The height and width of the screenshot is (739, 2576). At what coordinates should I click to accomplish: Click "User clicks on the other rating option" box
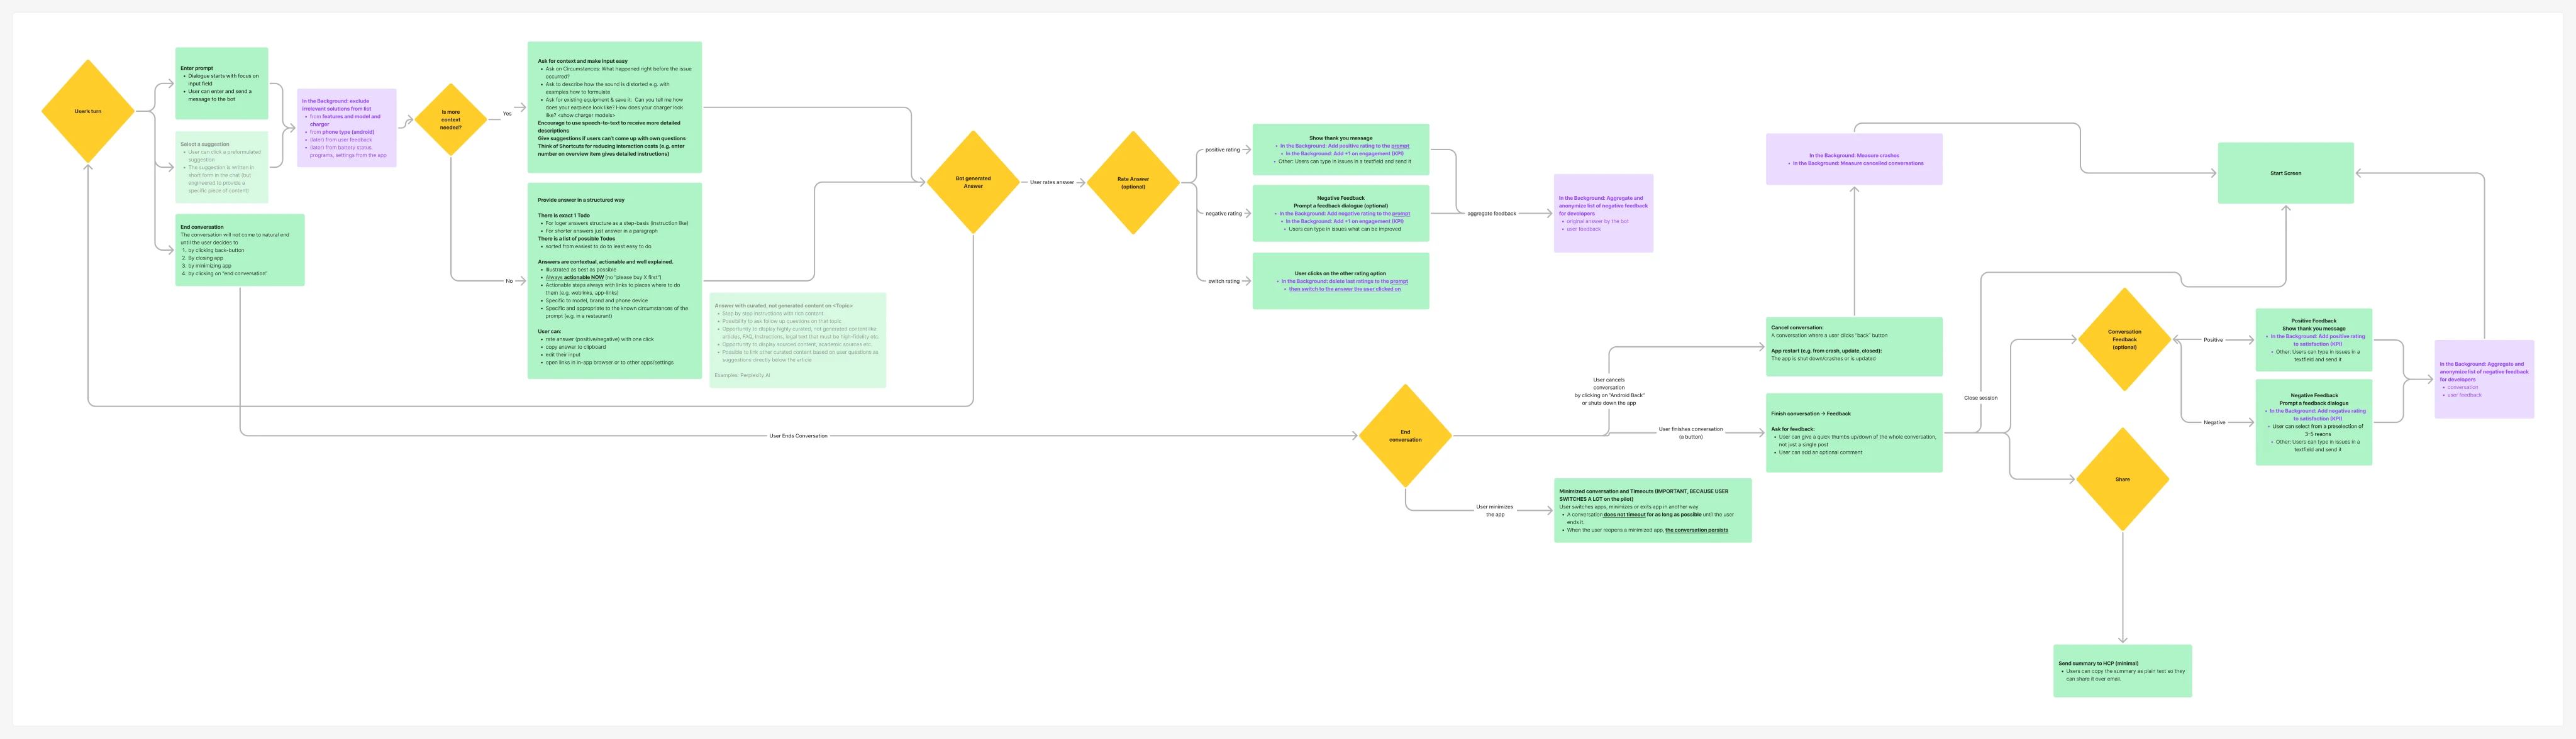point(1341,281)
